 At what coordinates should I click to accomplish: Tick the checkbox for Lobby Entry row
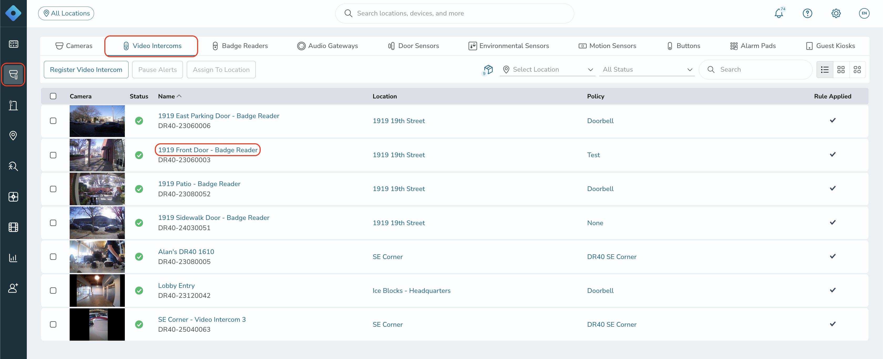(53, 291)
